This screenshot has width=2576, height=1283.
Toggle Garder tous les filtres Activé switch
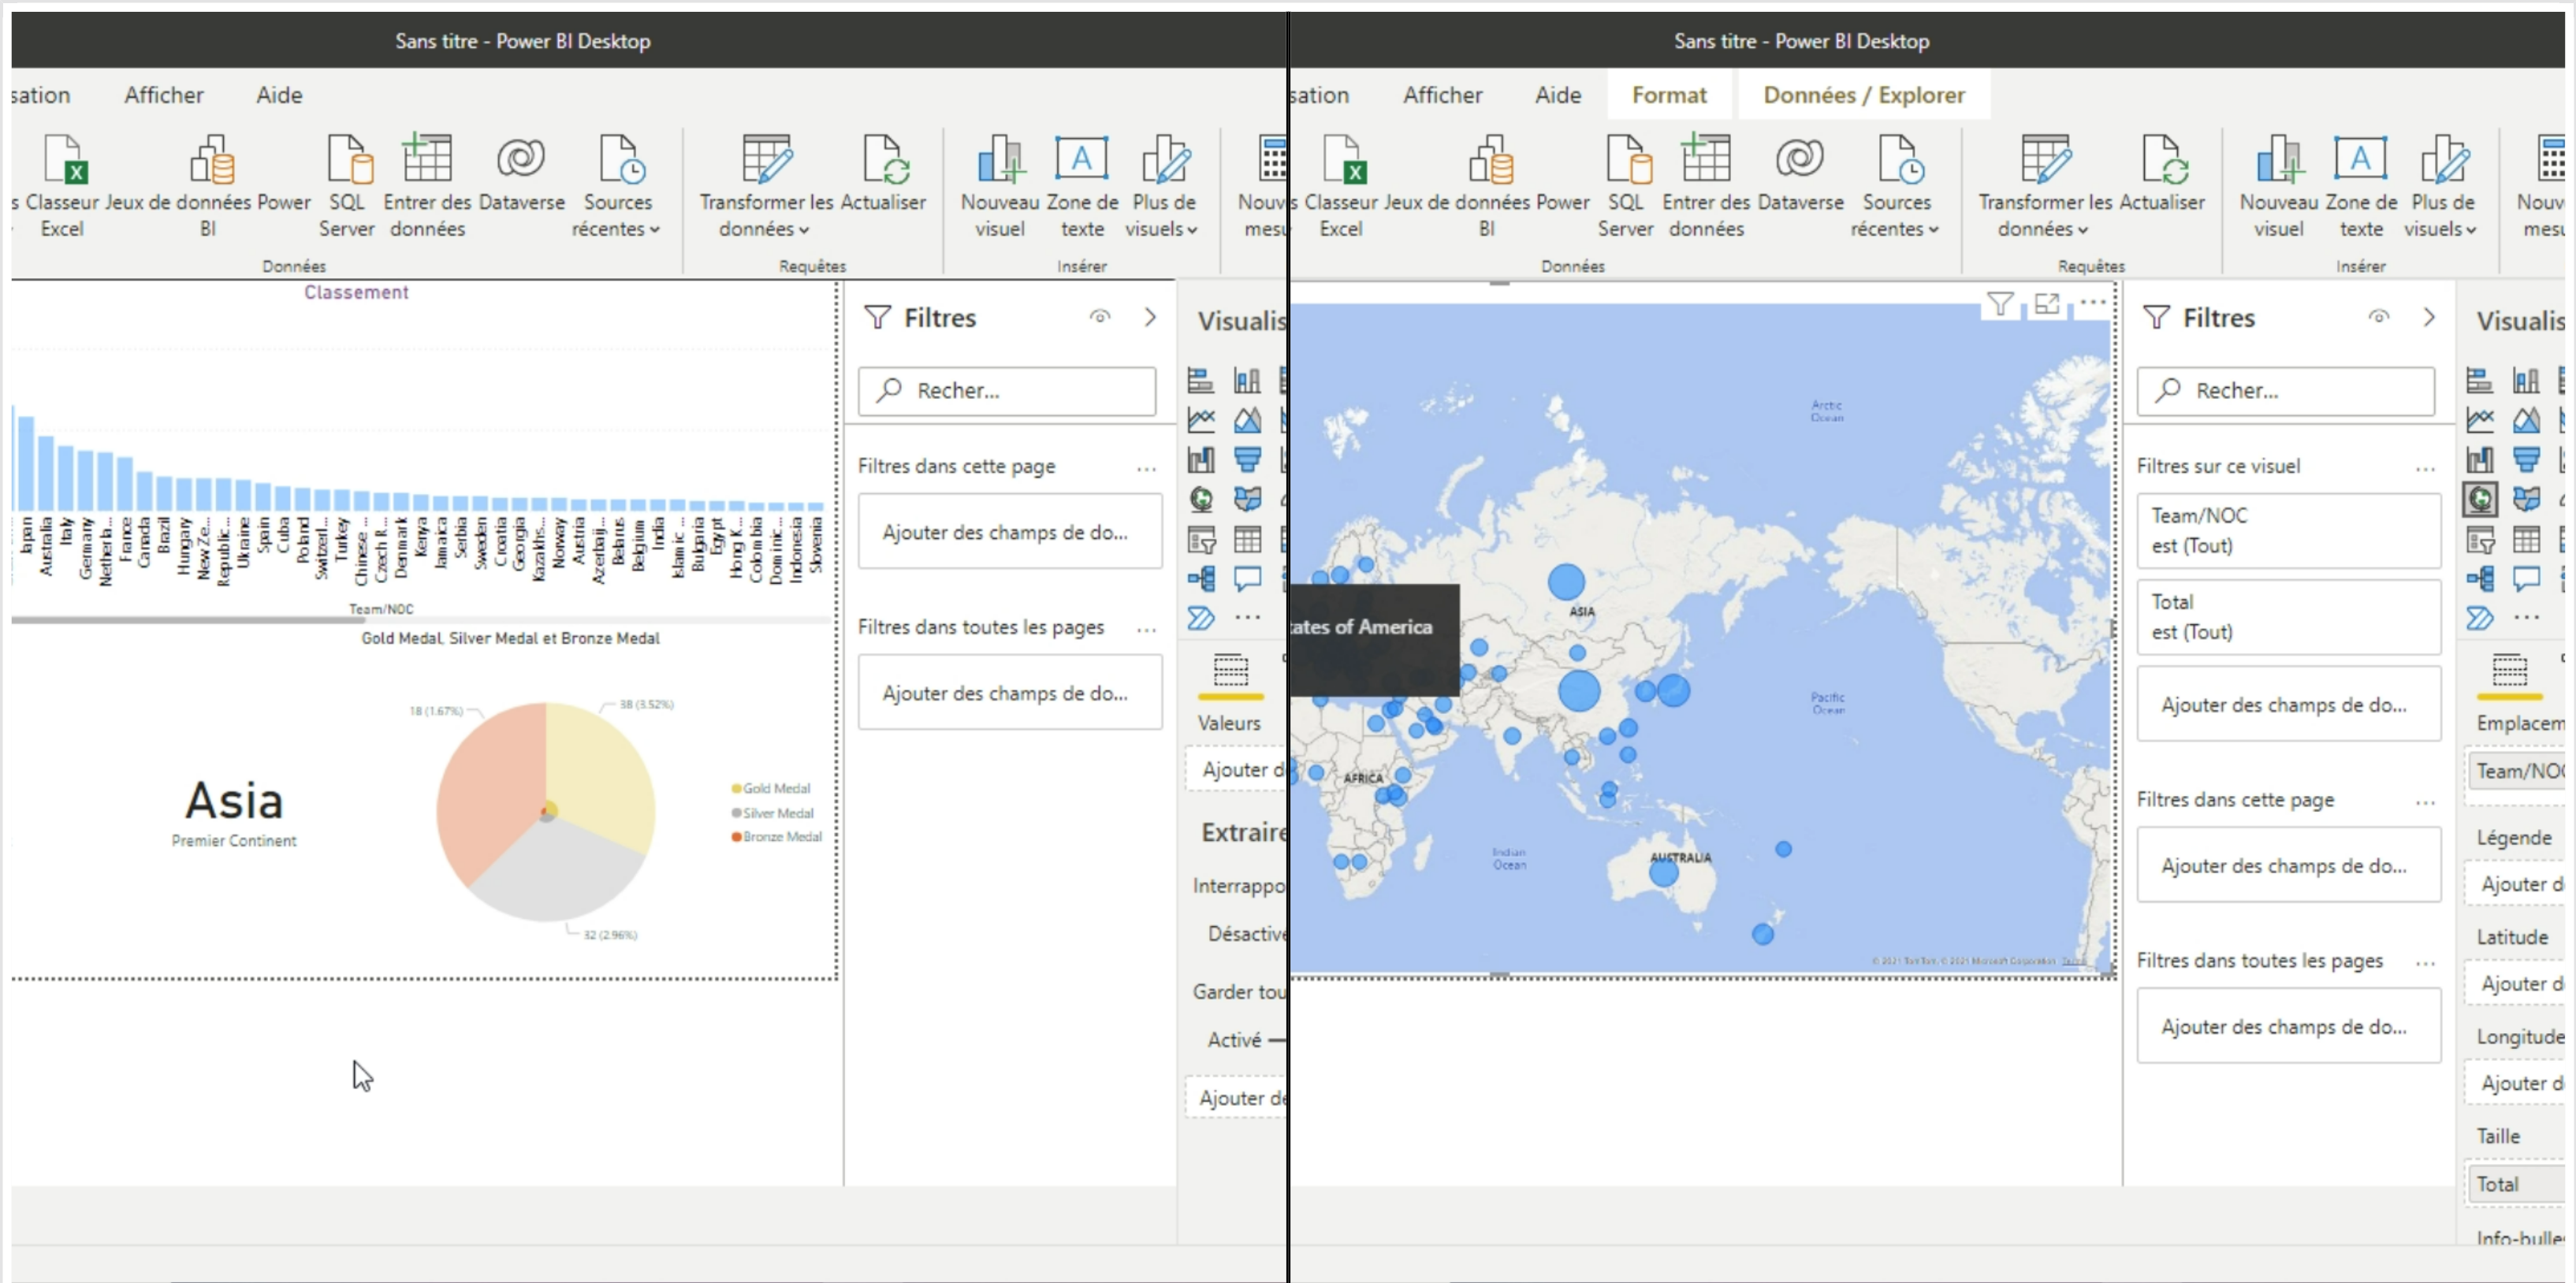[x=1276, y=1041]
